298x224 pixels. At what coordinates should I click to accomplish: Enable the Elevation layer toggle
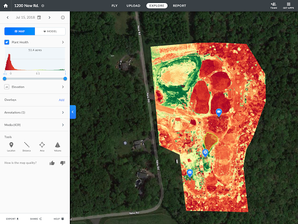[x=7, y=87]
